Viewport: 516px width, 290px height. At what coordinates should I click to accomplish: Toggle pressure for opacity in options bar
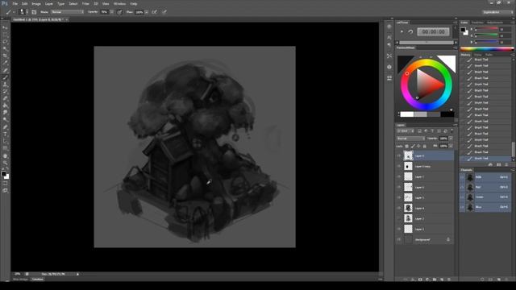point(119,12)
